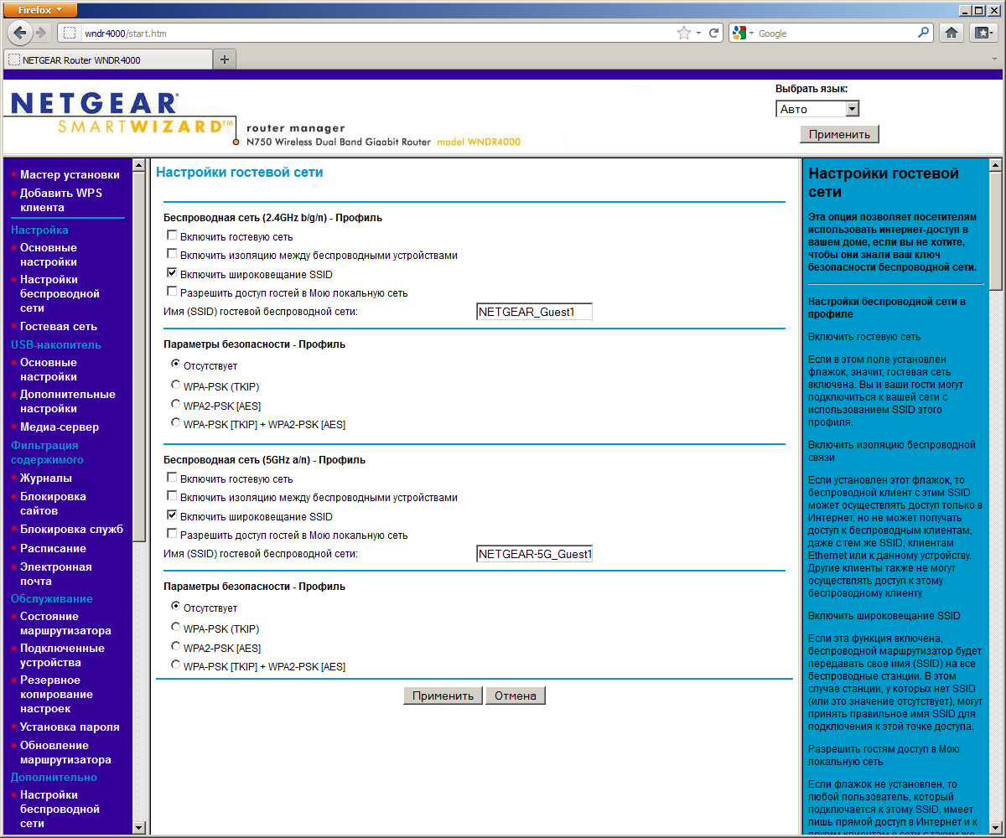Screen dimensions: 1006x838
Task: Open Блокировка служб menu link
Action: click(x=71, y=530)
